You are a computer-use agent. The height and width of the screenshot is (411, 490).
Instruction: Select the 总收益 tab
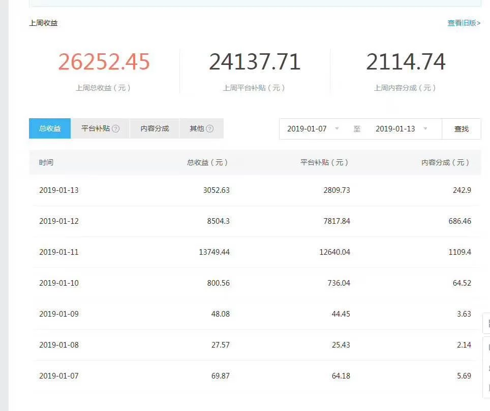point(50,129)
